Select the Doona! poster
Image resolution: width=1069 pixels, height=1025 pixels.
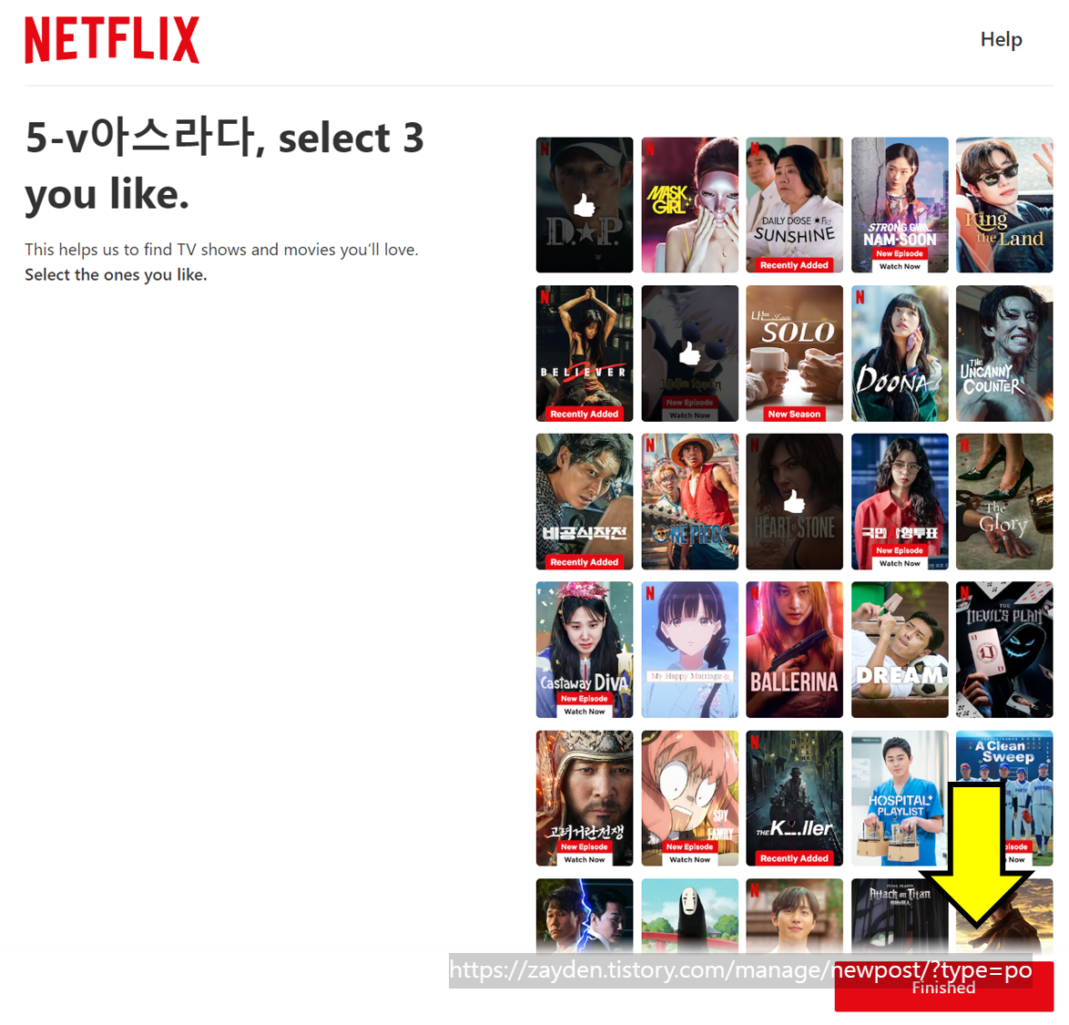pos(900,354)
